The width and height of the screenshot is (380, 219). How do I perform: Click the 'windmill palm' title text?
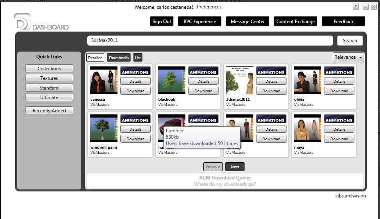[103, 147]
